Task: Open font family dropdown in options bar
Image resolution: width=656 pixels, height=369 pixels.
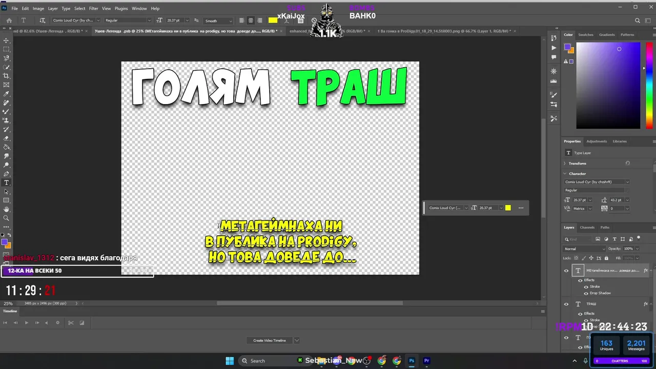Action: [x=98, y=20]
